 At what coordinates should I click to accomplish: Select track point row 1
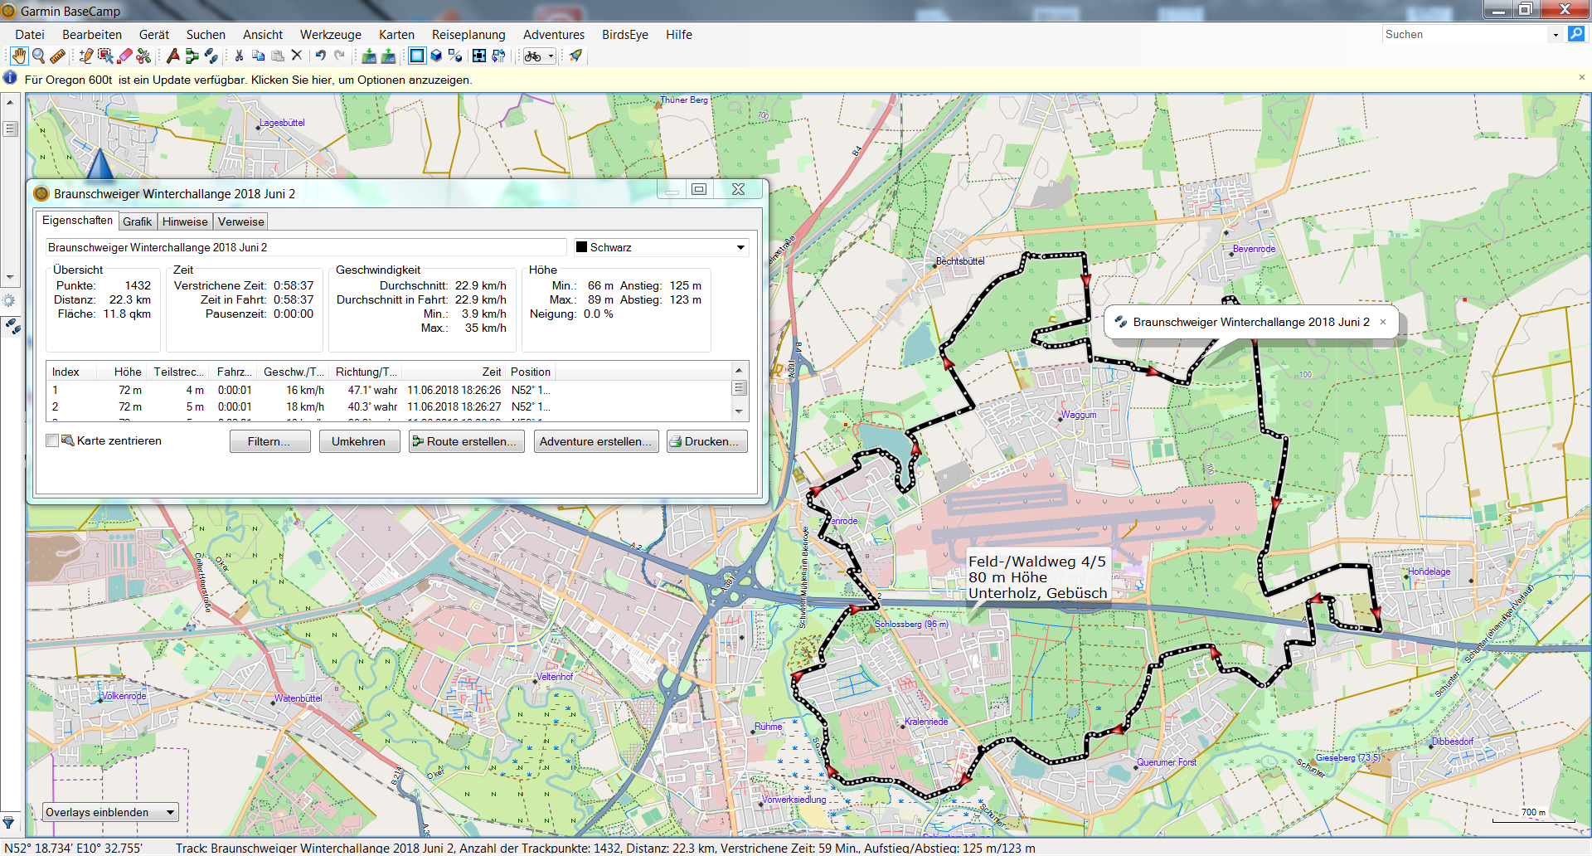(x=390, y=390)
